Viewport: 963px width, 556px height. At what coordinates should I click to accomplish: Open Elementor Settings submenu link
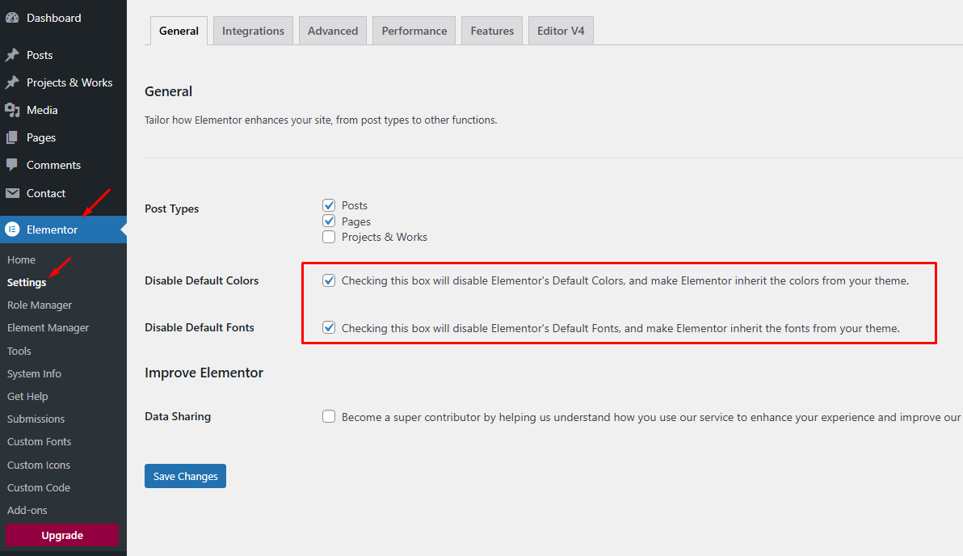click(27, 283)
